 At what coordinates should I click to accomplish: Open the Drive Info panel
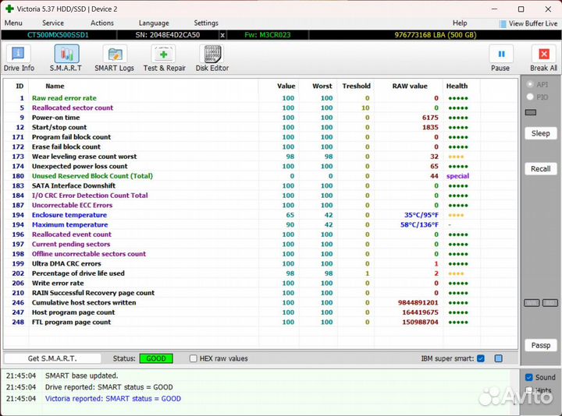pos(17,57)
